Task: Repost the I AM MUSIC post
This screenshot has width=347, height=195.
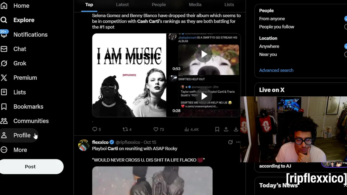Action: tap(125, 129)
